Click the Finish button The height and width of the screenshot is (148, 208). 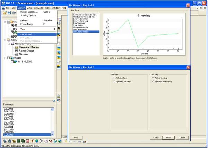tap(168, 138)
